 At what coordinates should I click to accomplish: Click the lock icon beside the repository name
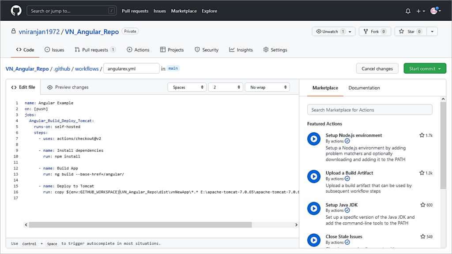coord(14,31)
